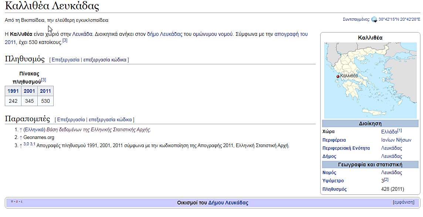
Task: Open the coordinates link 38°42'15"N 20°42'28"E
Action: click(x=399, y=20)
